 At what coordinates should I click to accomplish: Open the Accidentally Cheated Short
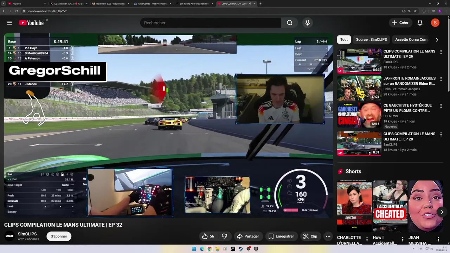pos(390,206)
